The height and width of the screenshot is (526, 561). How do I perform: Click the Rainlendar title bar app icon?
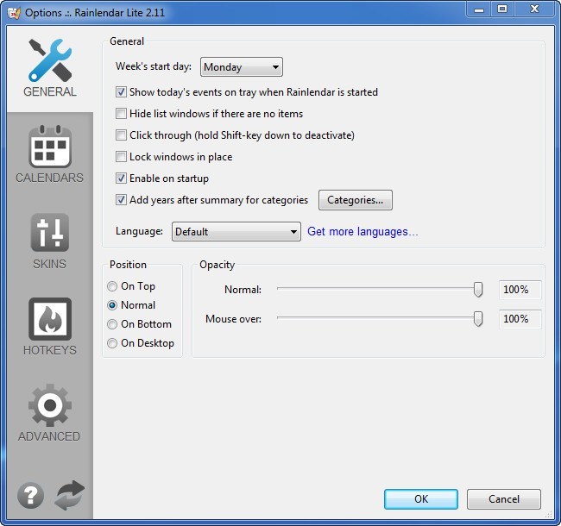click(x=12, y=12)
